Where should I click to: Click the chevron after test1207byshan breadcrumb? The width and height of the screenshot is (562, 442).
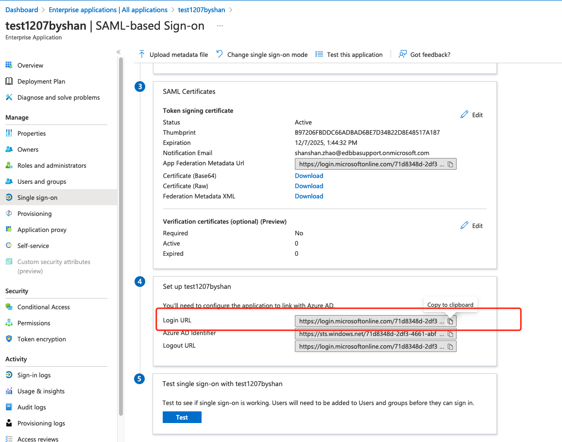[x=230, y=10]
